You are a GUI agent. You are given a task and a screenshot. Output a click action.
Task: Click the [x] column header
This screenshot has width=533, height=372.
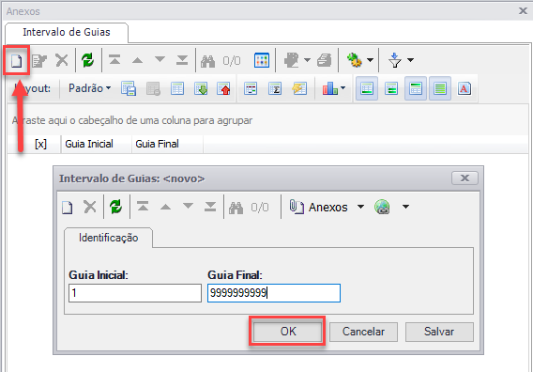[x=40, y=144]
